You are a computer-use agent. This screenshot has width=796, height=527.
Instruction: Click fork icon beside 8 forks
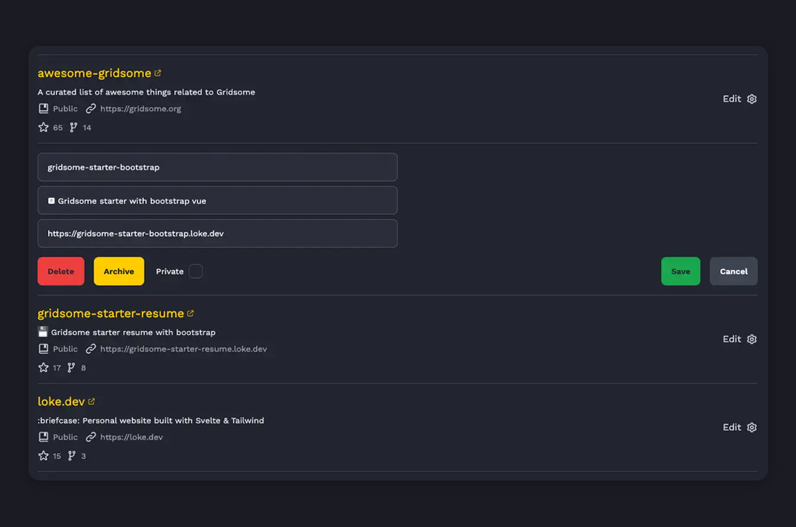pyautogui.click(x=72, y=368)
